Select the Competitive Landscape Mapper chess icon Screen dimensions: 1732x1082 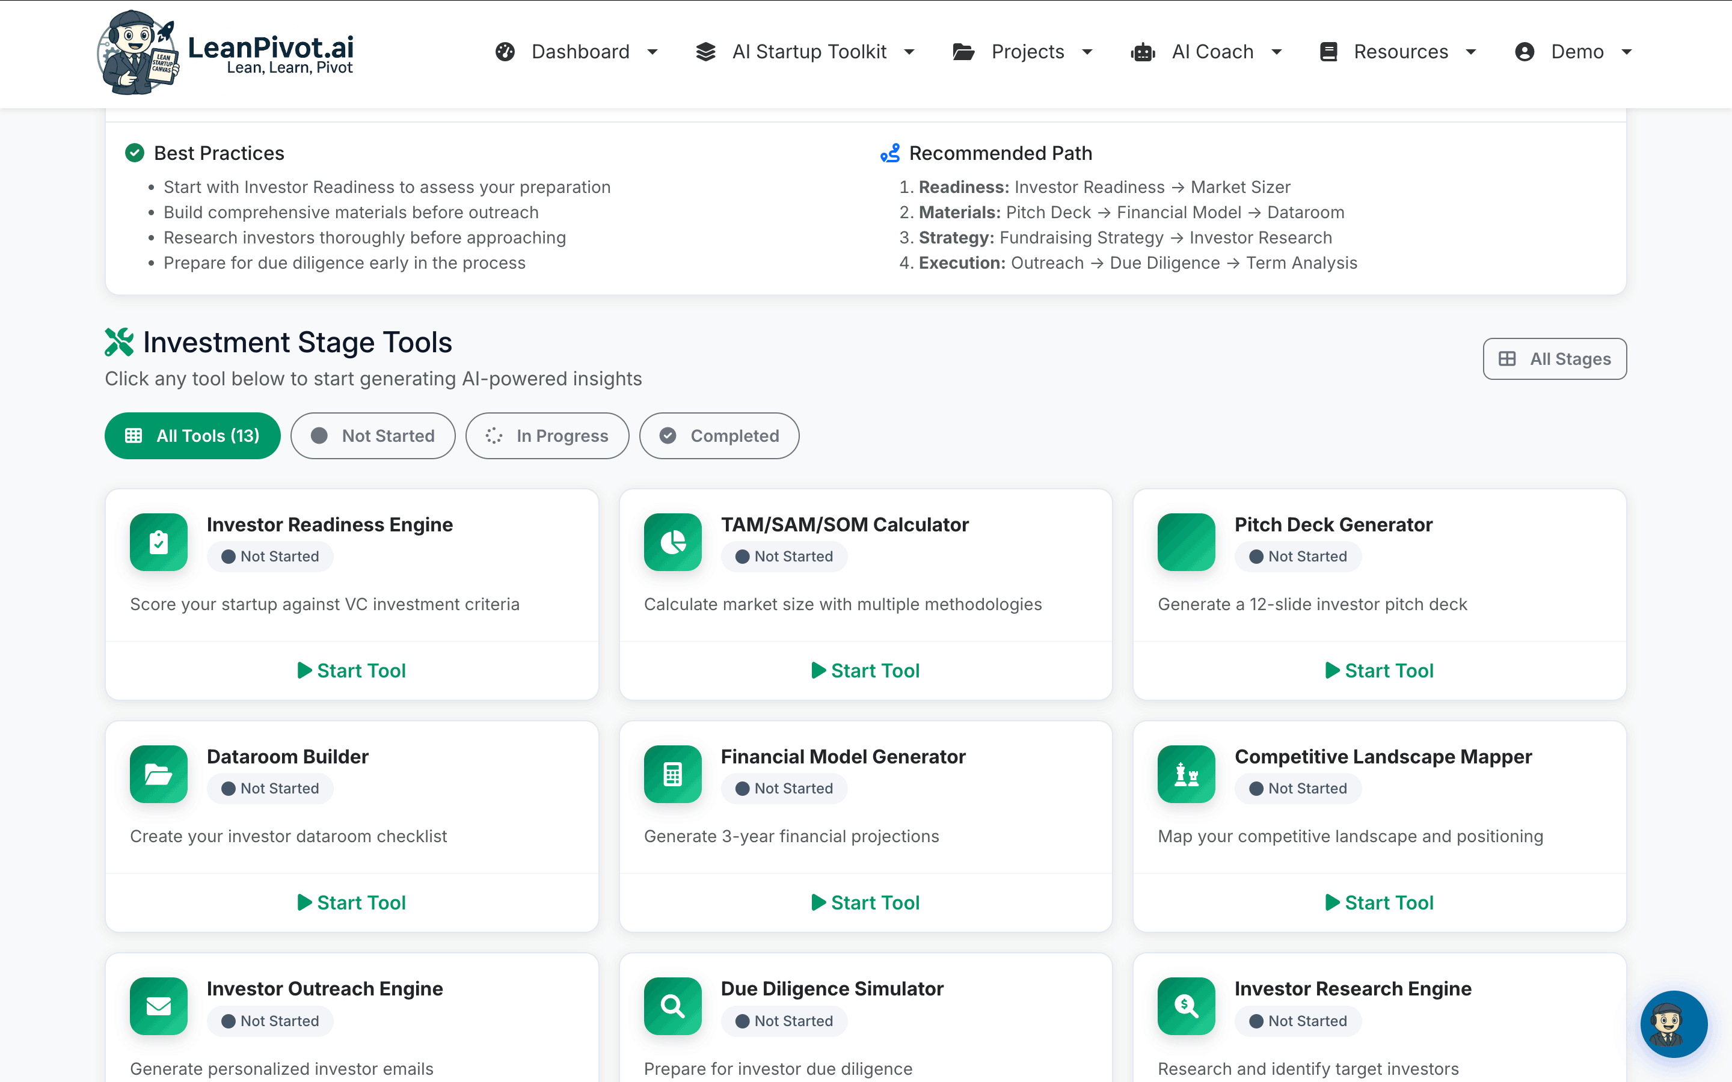coord(1185,774)
